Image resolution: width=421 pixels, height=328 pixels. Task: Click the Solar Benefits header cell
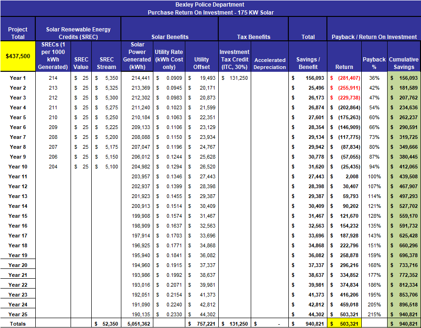click(170, 37)
